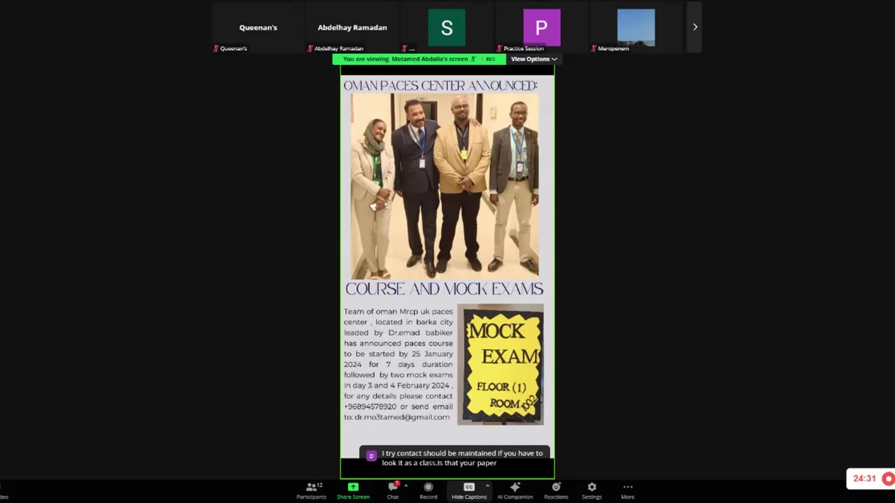Click muted mic icon beside Abdelhay Ramadan label
Viewport: 895px width, 503px height.
310,48
